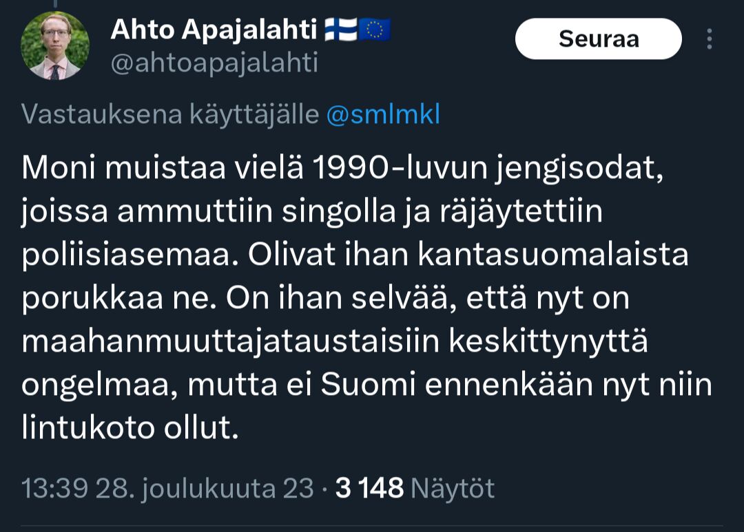Click the EU flag emoji next to the username
This screenshot has height=532, width=744.
[x=375, y=29]
